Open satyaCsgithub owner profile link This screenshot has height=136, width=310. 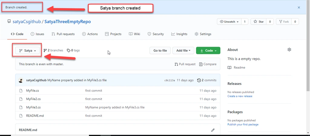coord(26,22)
